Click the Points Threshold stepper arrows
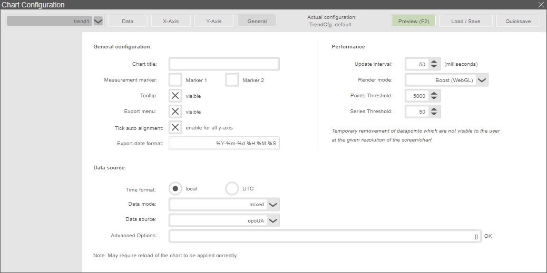The width and height of the screenshot is (547, 273). [x=434, y=96]
